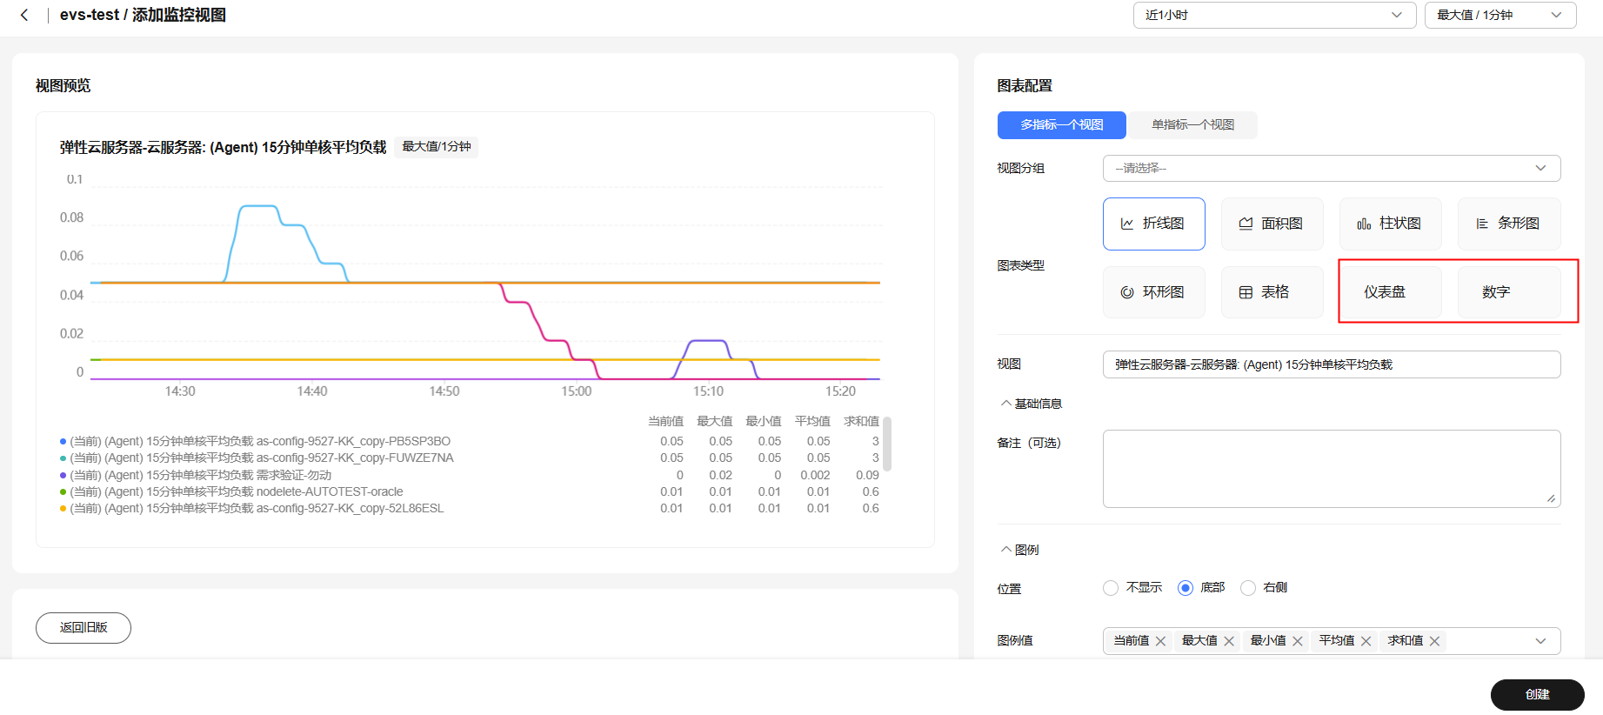Click the 创建 button

(1538, 695)
